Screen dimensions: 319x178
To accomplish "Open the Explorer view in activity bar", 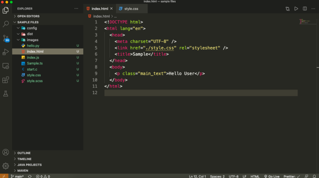I will click(x=6, y=10).
